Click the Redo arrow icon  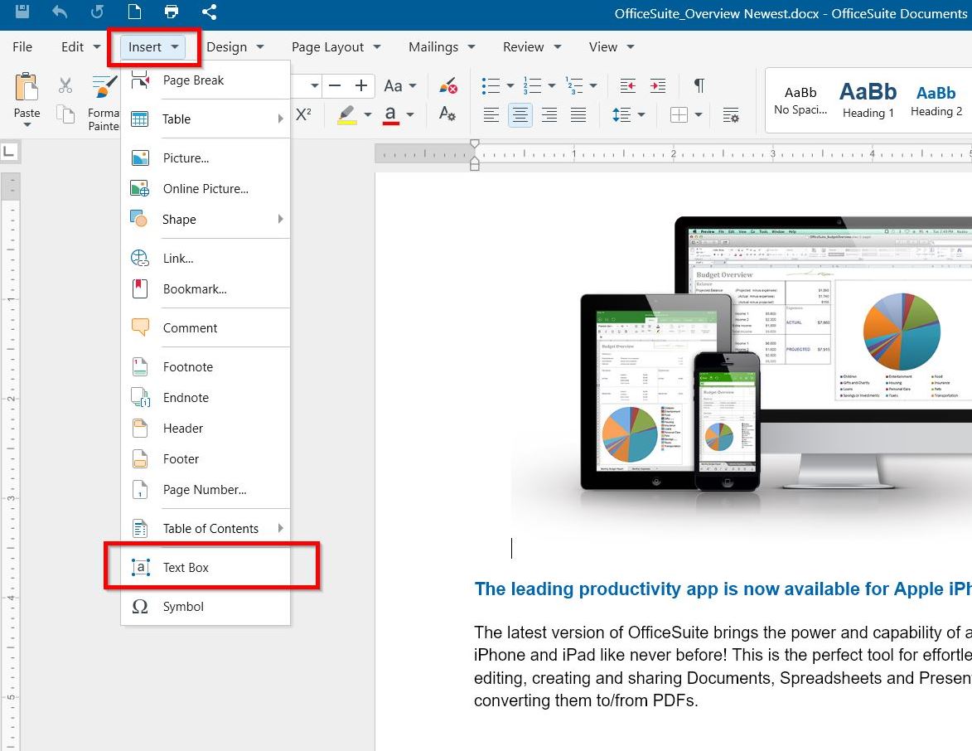[x=97, y=11]
